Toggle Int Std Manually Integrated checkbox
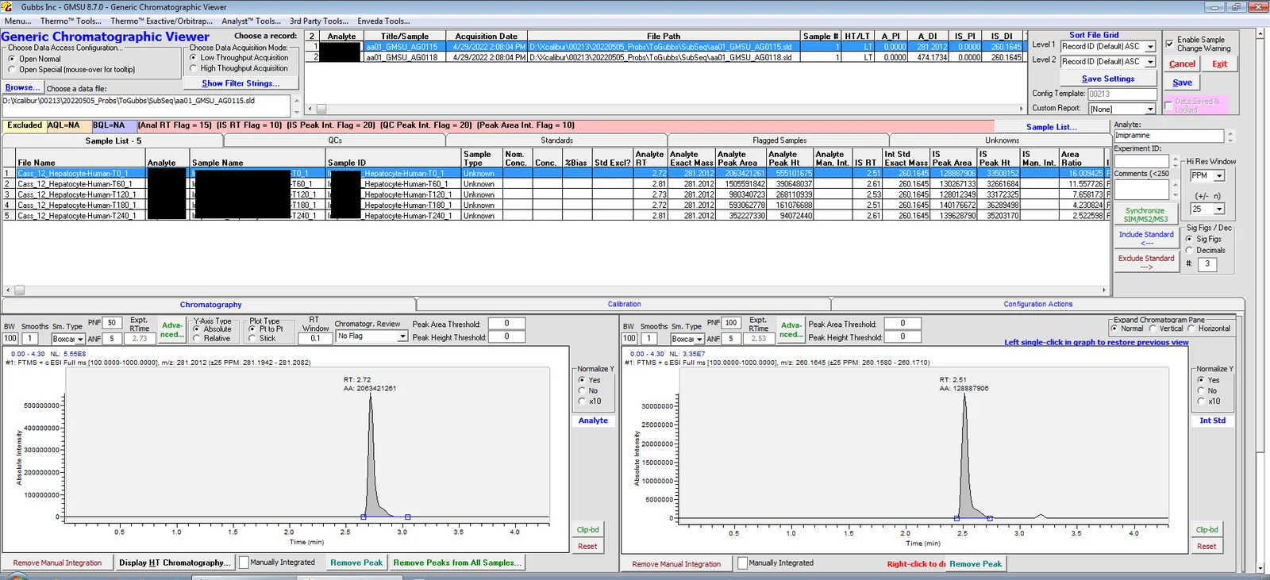 [743, 563]
